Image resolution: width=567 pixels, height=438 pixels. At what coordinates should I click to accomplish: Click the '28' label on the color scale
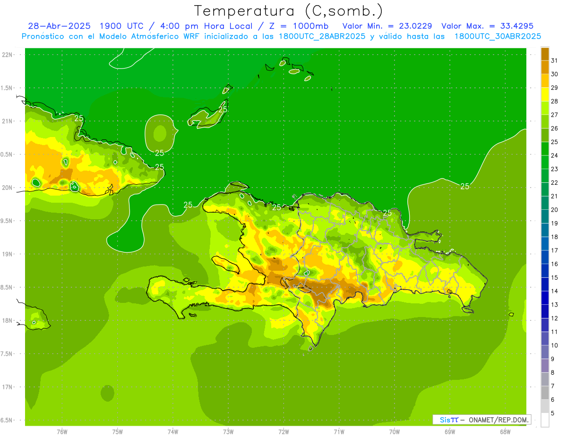(555, 101)
